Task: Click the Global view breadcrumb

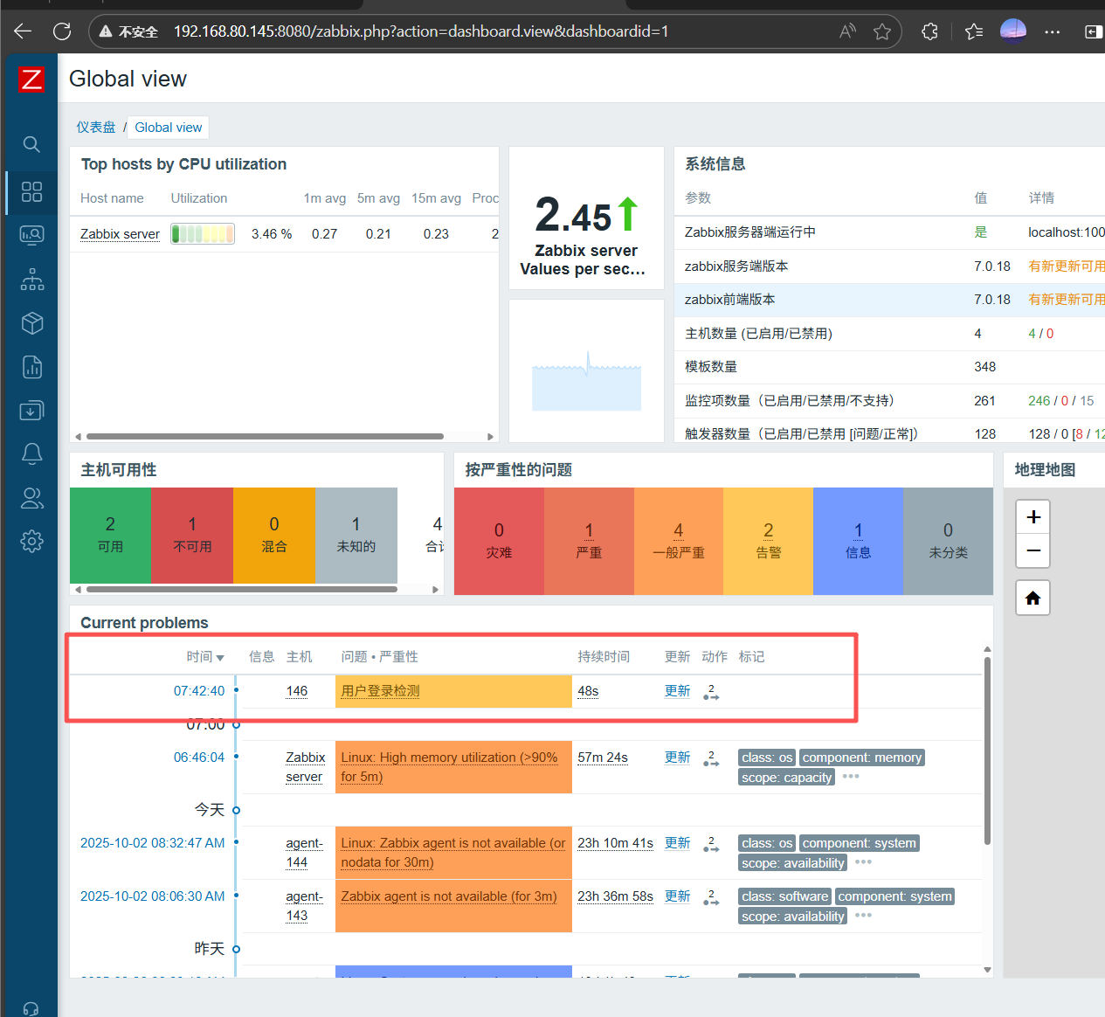Action: [168, 128]
